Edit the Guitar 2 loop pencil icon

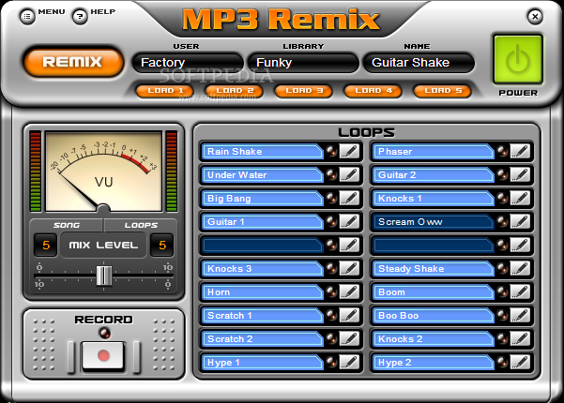pyautogui.click(x=520, y=174)
